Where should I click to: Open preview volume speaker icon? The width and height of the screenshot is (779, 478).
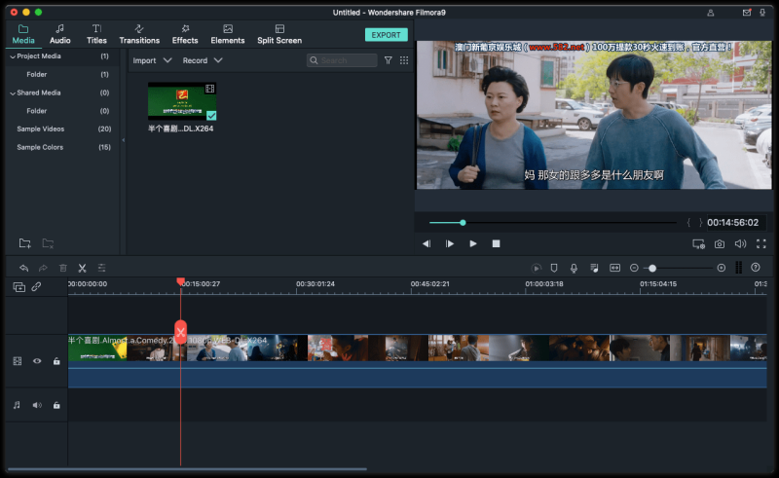[740, 243]
